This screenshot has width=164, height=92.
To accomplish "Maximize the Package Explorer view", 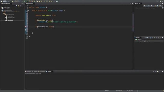I will coord(23,4).
